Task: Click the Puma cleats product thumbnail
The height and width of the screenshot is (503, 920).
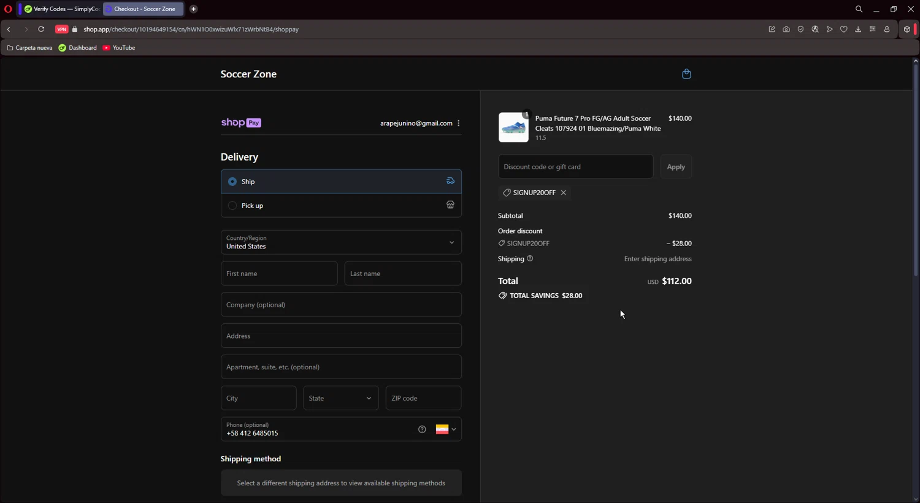Action: [x=513, y=128]
